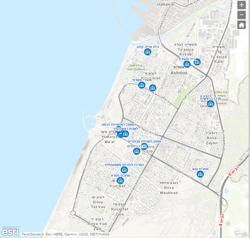
Task: Open the סטורי אשדוד marker
Action: click(x=142, y=85)
